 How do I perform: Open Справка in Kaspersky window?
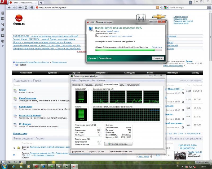click(92, 58)
